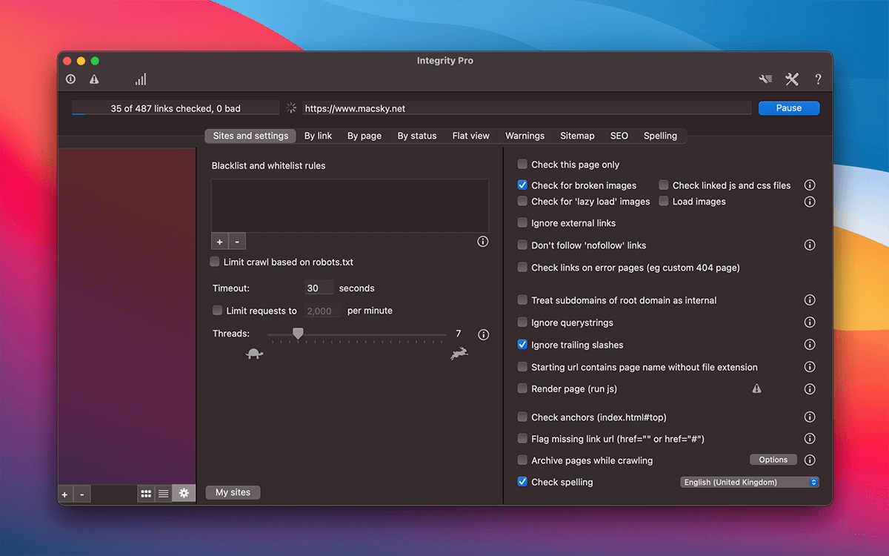Image resolution: width=889 pixels, height=556 pixels.
Task: Show info about the Threads setting
Action: [x=484, y=334]
